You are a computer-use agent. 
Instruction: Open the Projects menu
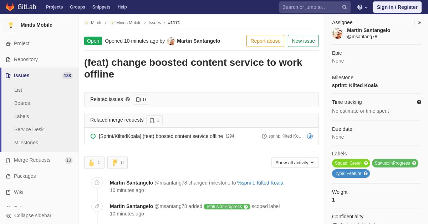[55, 7]
